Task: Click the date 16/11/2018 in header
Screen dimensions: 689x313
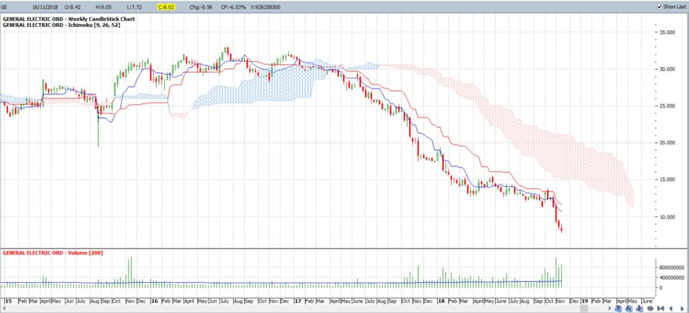Action: point(45,7)
